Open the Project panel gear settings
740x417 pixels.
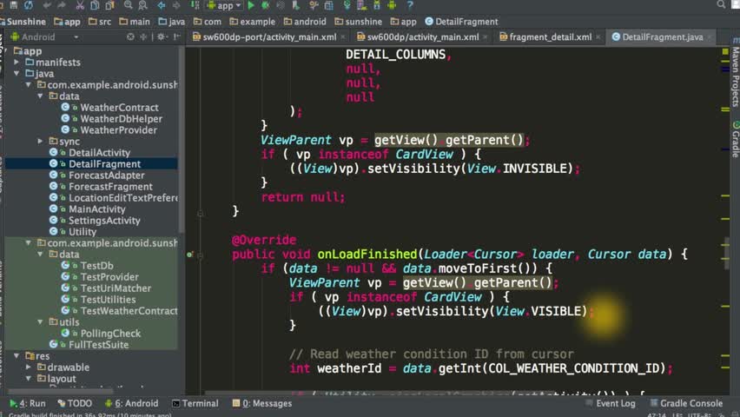[162, 36]
